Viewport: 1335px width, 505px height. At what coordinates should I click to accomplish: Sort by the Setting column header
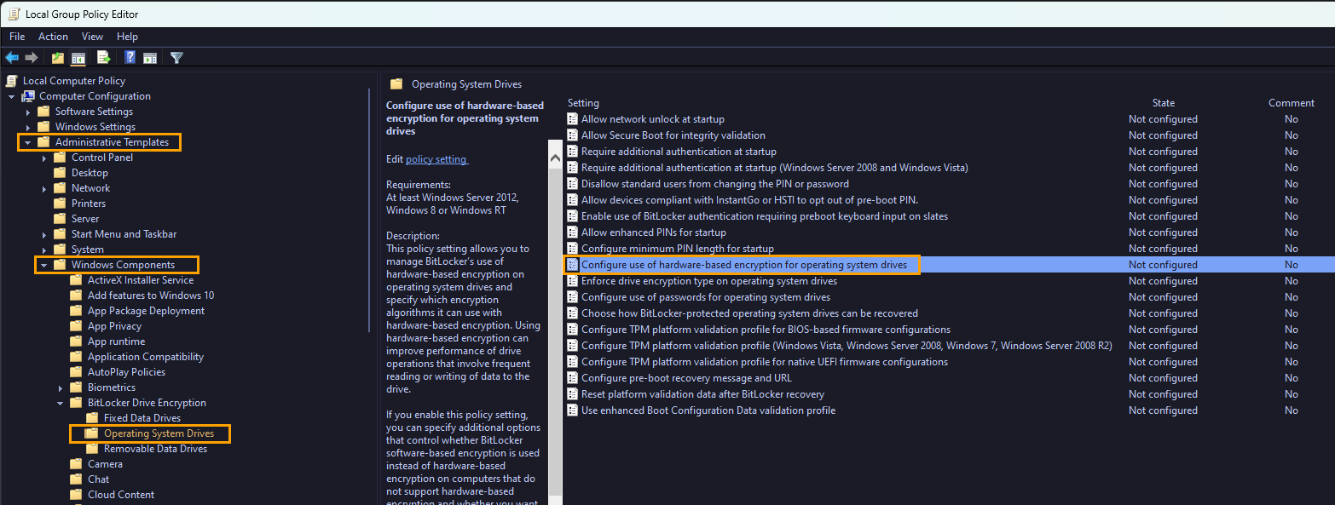click(x=584, y=103)
